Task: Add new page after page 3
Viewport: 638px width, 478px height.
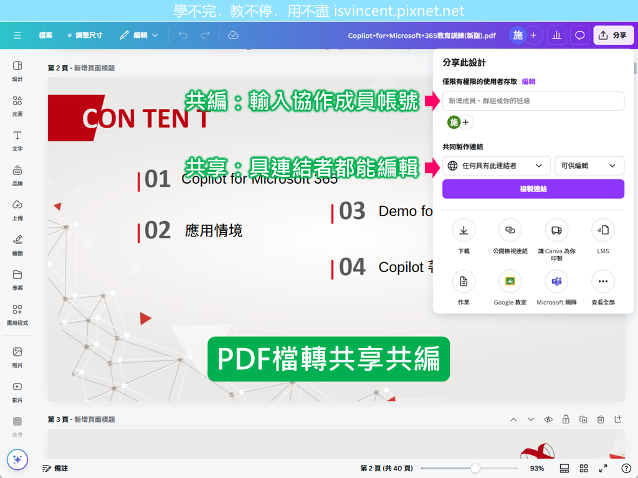Action: pos(618,419)
